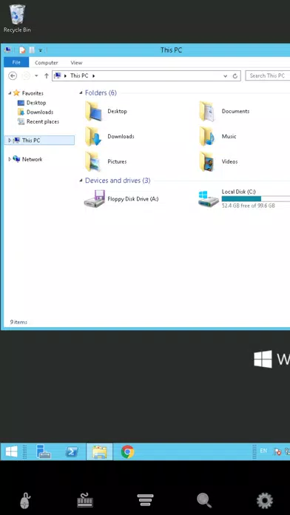Click This PC in the address breadcrumb

[79, 76]
